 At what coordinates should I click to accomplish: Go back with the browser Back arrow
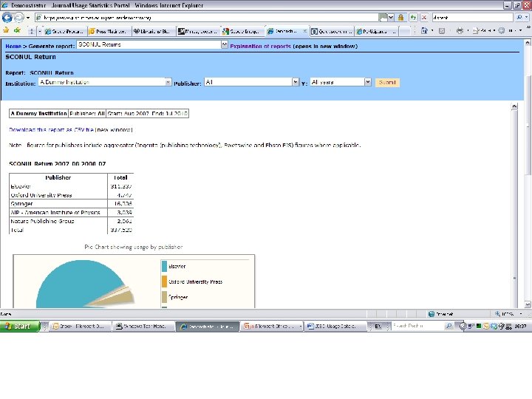click(x=7, y=17)
